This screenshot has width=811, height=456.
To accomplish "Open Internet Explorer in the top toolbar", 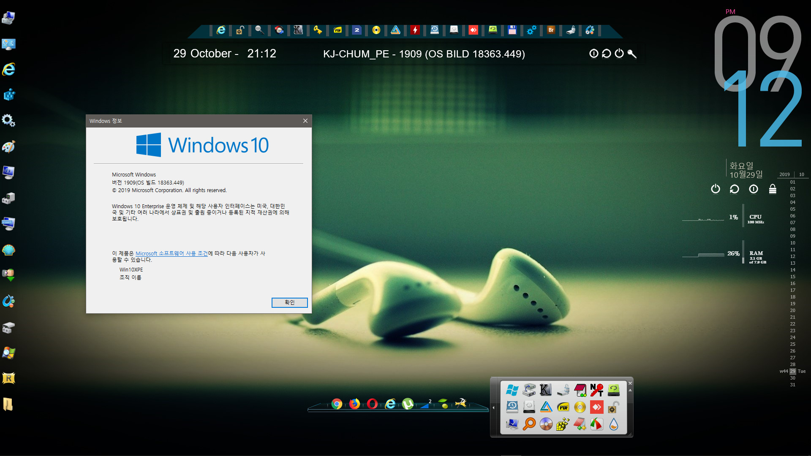I will (220, 30).
